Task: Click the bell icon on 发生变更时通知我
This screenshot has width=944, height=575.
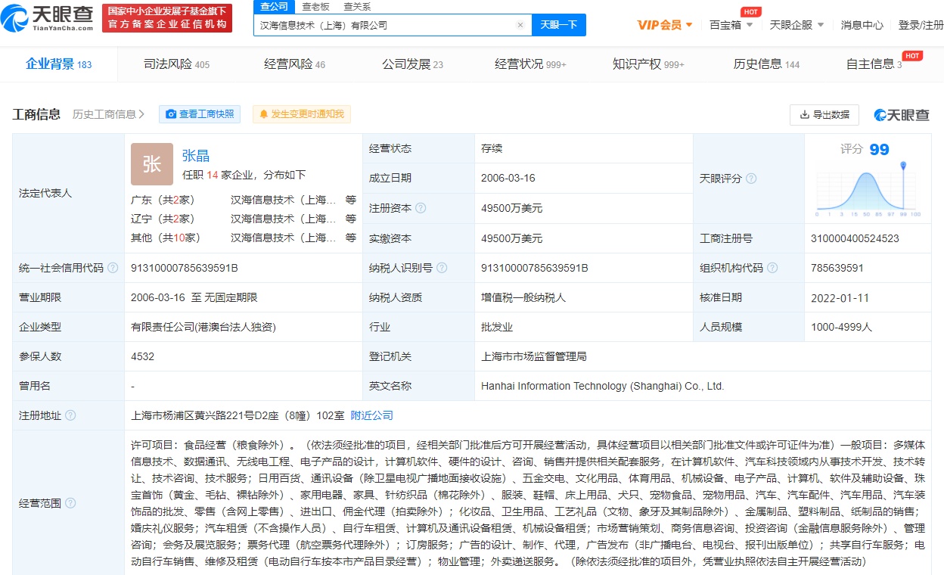Action: [264, 114]
